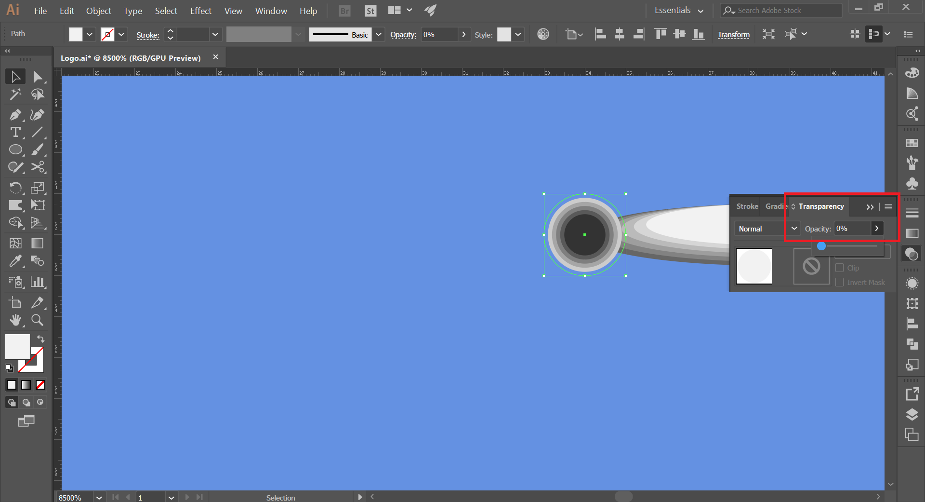Choose the Lasso tool
This screenshot has height=502, width=925.
[38, 95]
